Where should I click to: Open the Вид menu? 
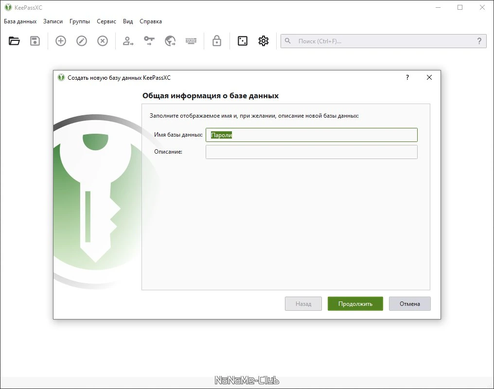[128, 21]
